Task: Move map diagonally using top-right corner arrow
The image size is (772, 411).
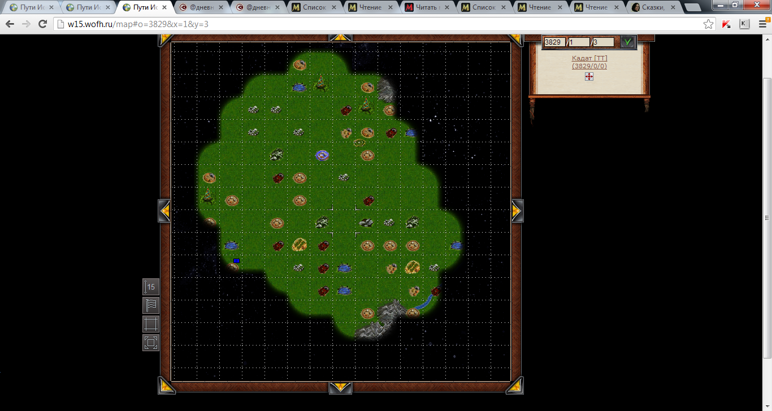Action: pos(516,39)
